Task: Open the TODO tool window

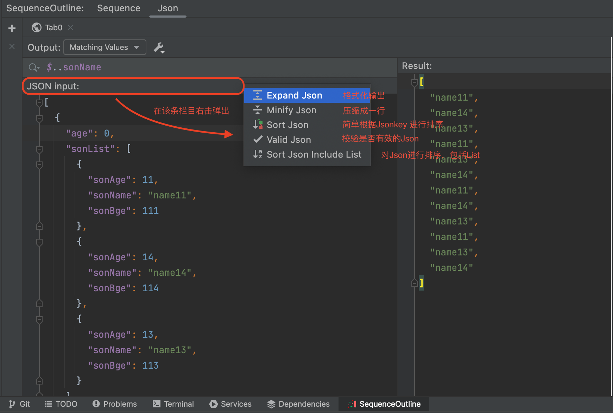Action: click(x=61, y=404)
